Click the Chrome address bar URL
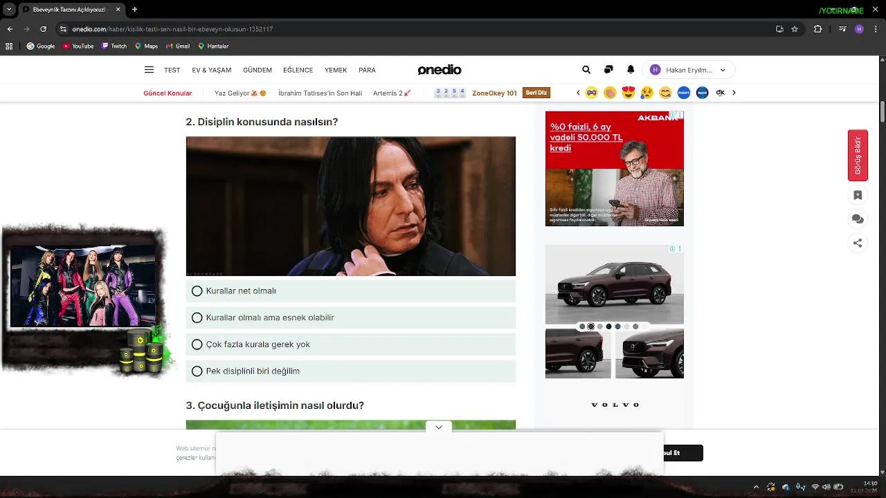The width and height of the screenshot is (886, 498). tap(172, 29)
